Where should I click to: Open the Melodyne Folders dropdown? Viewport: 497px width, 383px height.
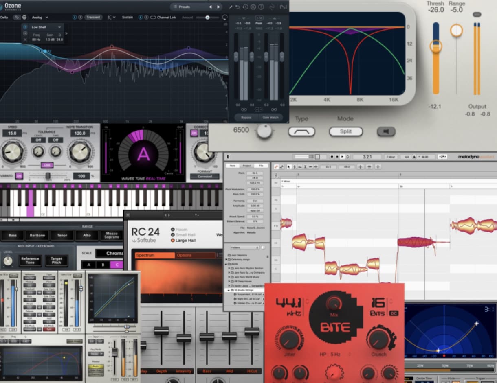tap(244, 247)
